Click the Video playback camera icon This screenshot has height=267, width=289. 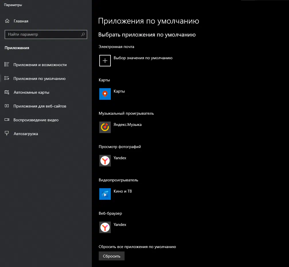tap(7, 120)
